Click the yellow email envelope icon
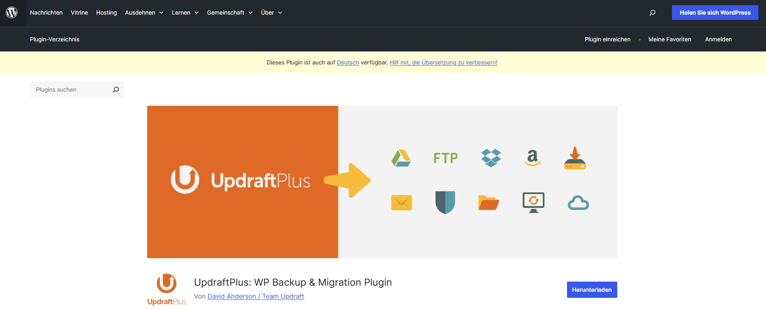The height and width of the screenshot is (310, 766). (x=401, y=203)
